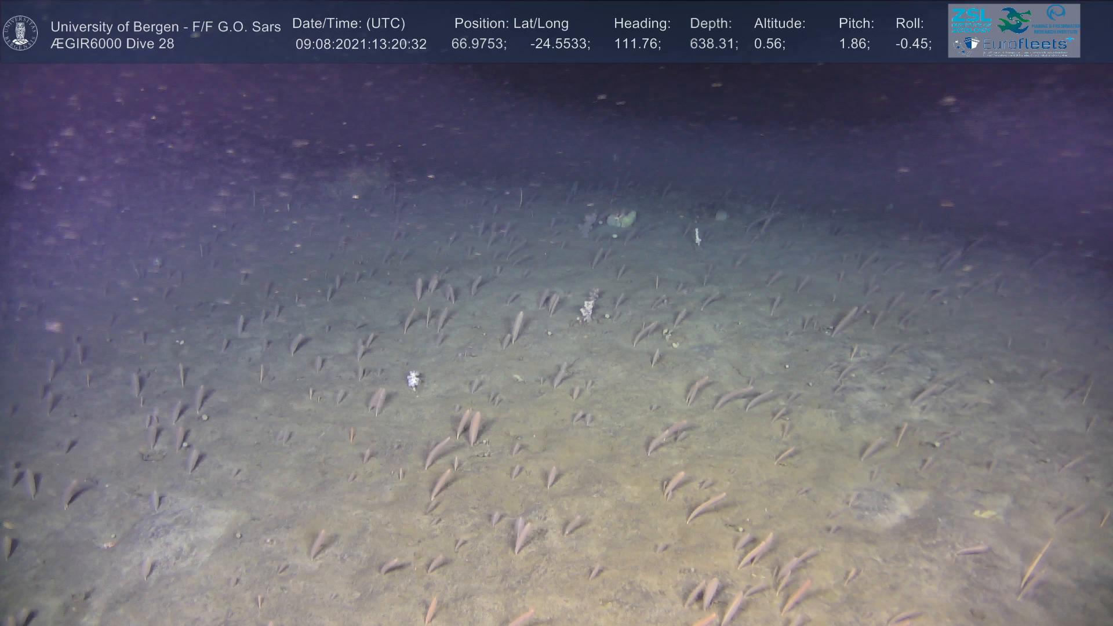Screen dimensions: 1113x626
Task: Click the University of Bergen seal logo
Action: pyautogui.click(x=20, y=32)
